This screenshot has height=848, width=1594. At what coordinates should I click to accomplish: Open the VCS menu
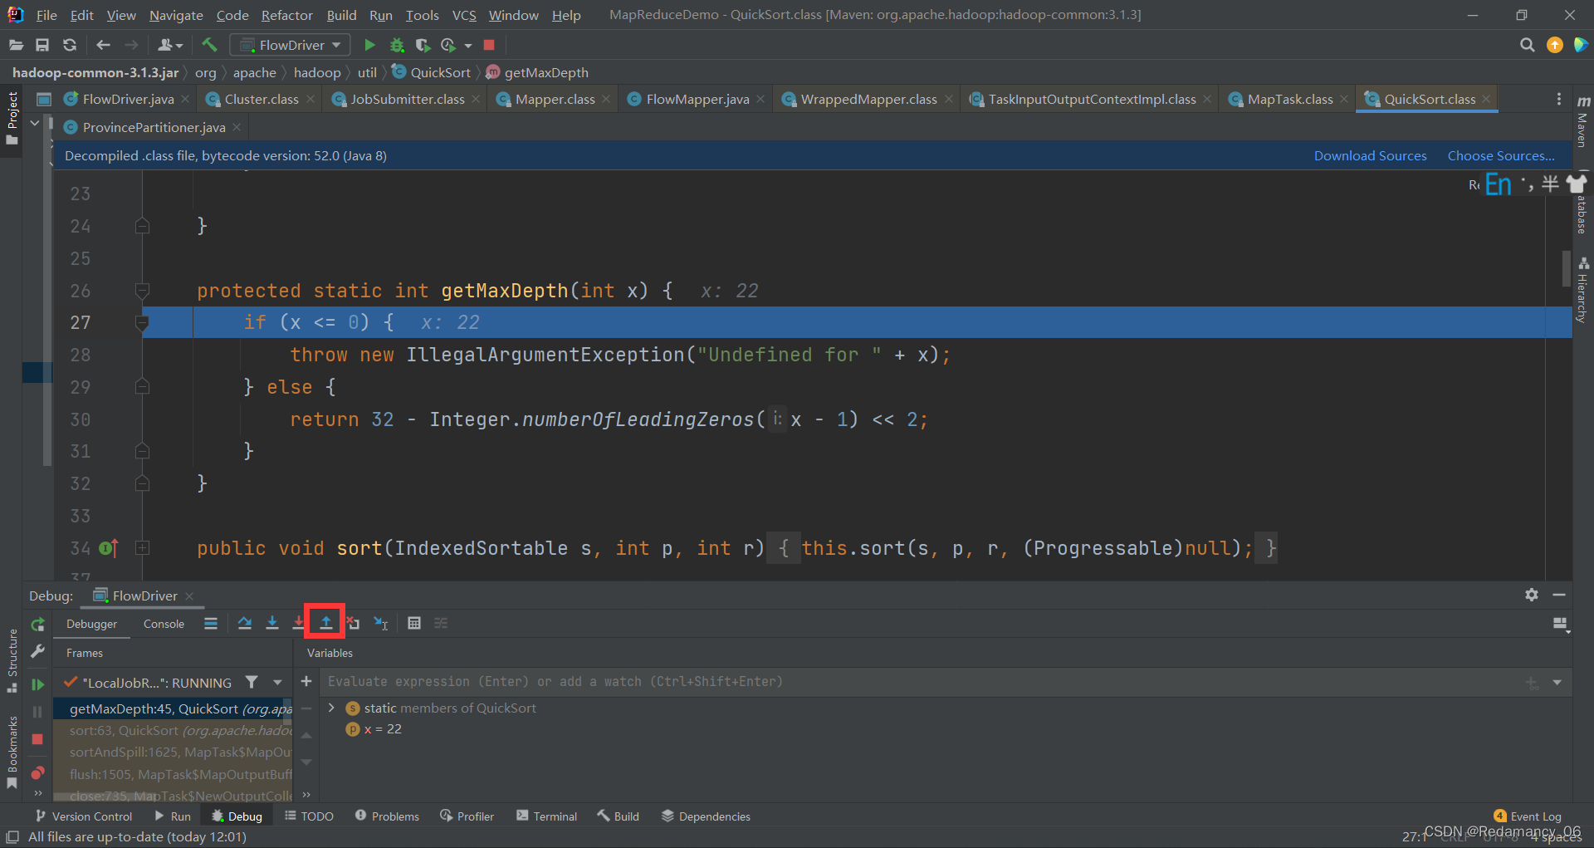point(464,15)
